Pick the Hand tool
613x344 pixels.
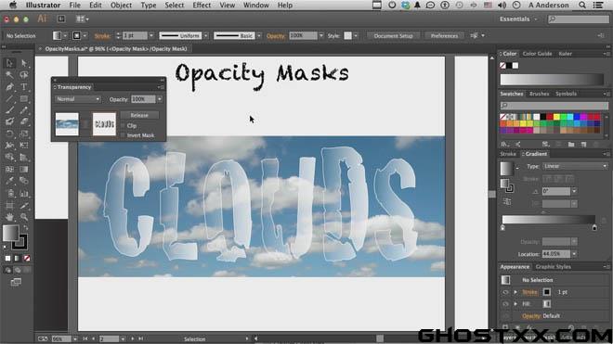10,217
